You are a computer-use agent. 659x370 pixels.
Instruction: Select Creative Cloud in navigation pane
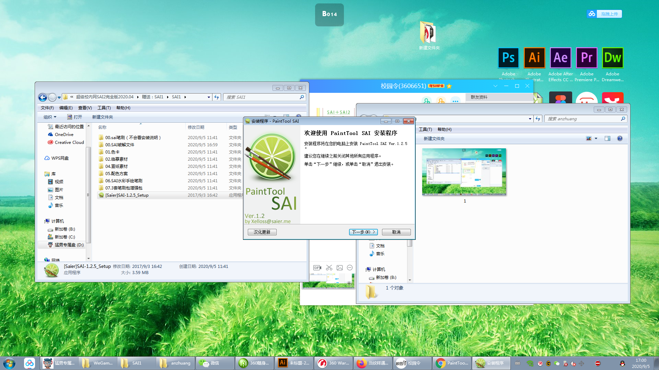point(66,143)
